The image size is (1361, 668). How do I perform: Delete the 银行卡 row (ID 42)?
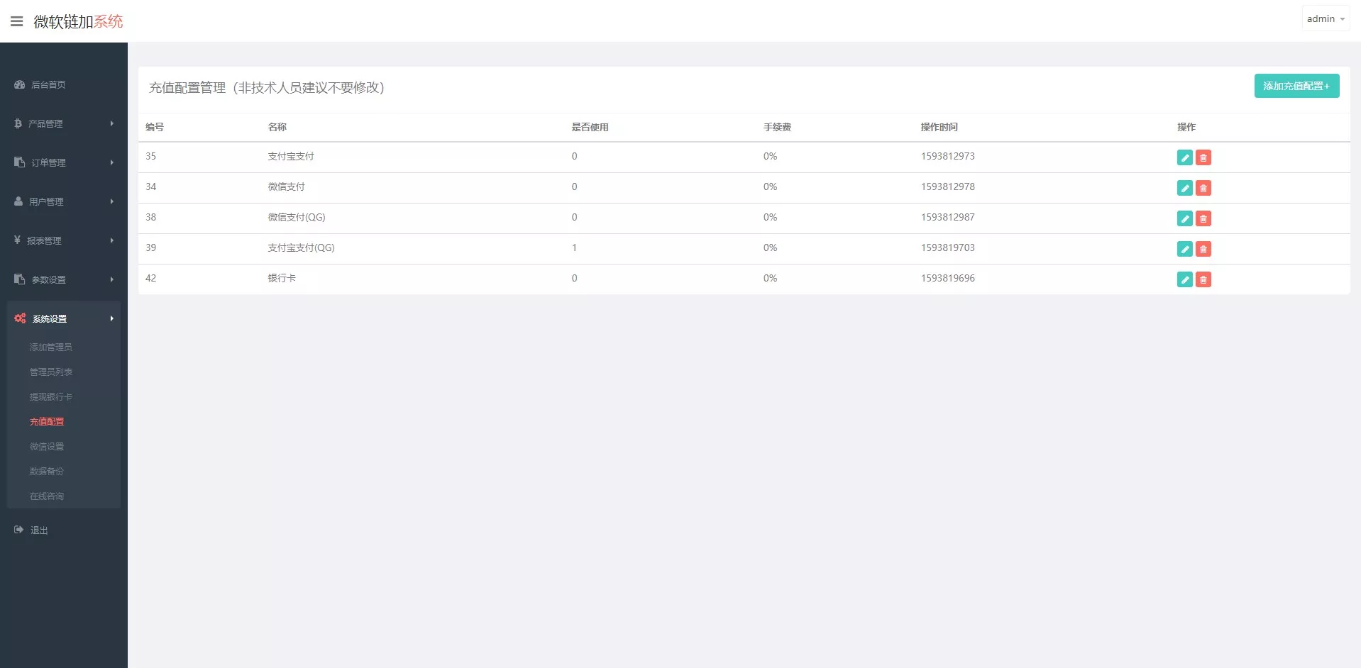point(1203,279)
